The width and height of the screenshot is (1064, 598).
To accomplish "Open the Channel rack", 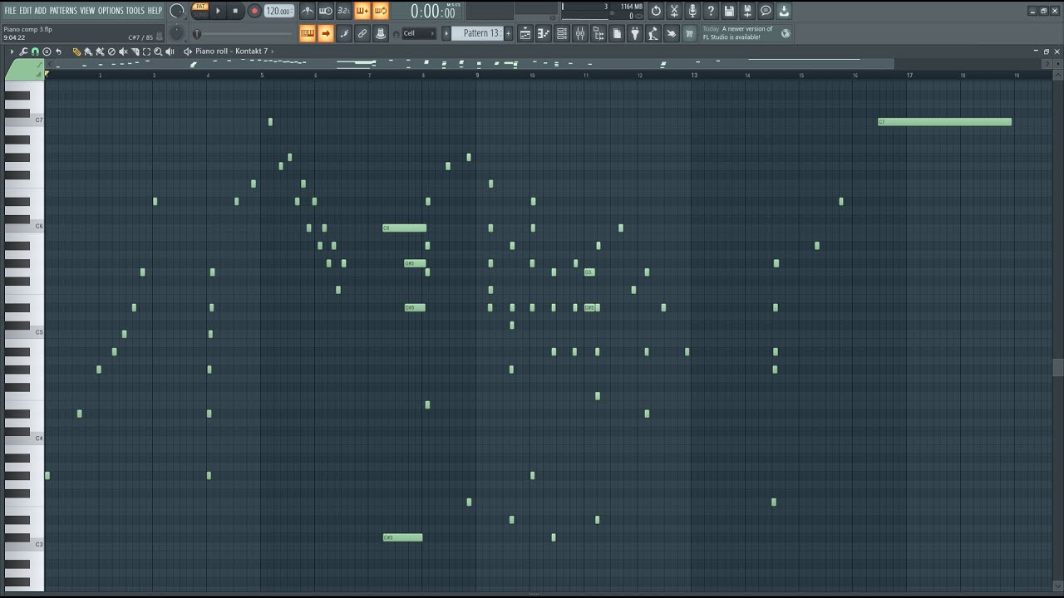I will 562,33.
